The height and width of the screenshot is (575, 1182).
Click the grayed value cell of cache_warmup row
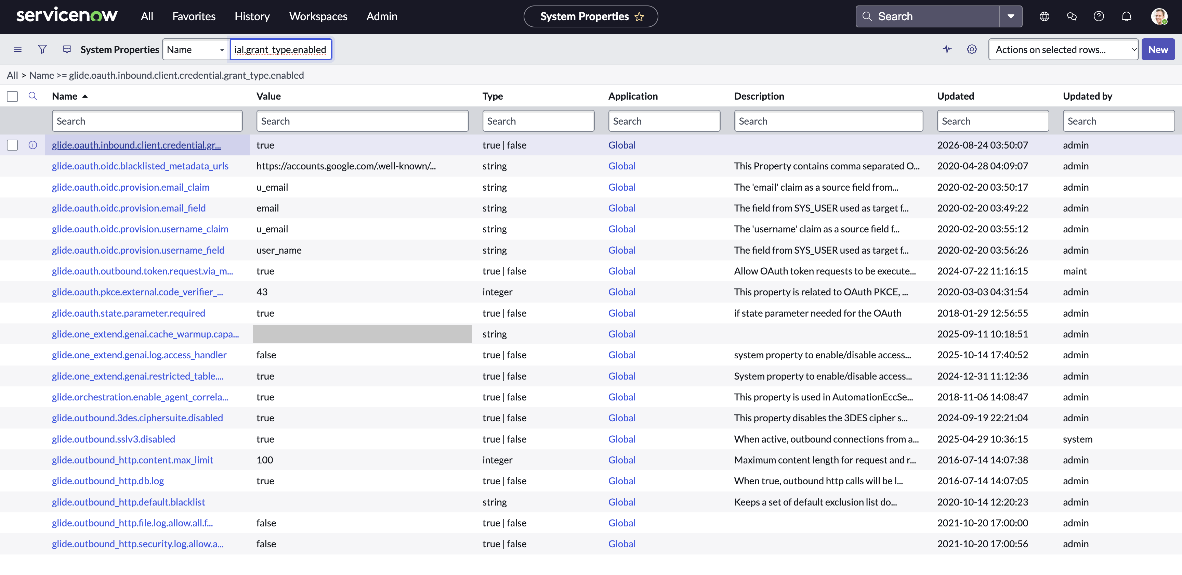pos(362,334)
